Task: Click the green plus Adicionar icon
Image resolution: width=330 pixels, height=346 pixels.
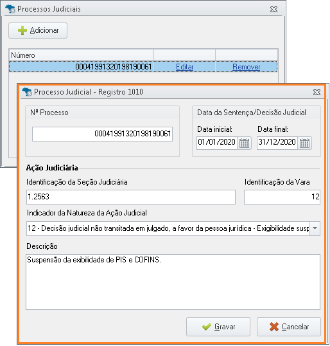Action: (22, 30)
